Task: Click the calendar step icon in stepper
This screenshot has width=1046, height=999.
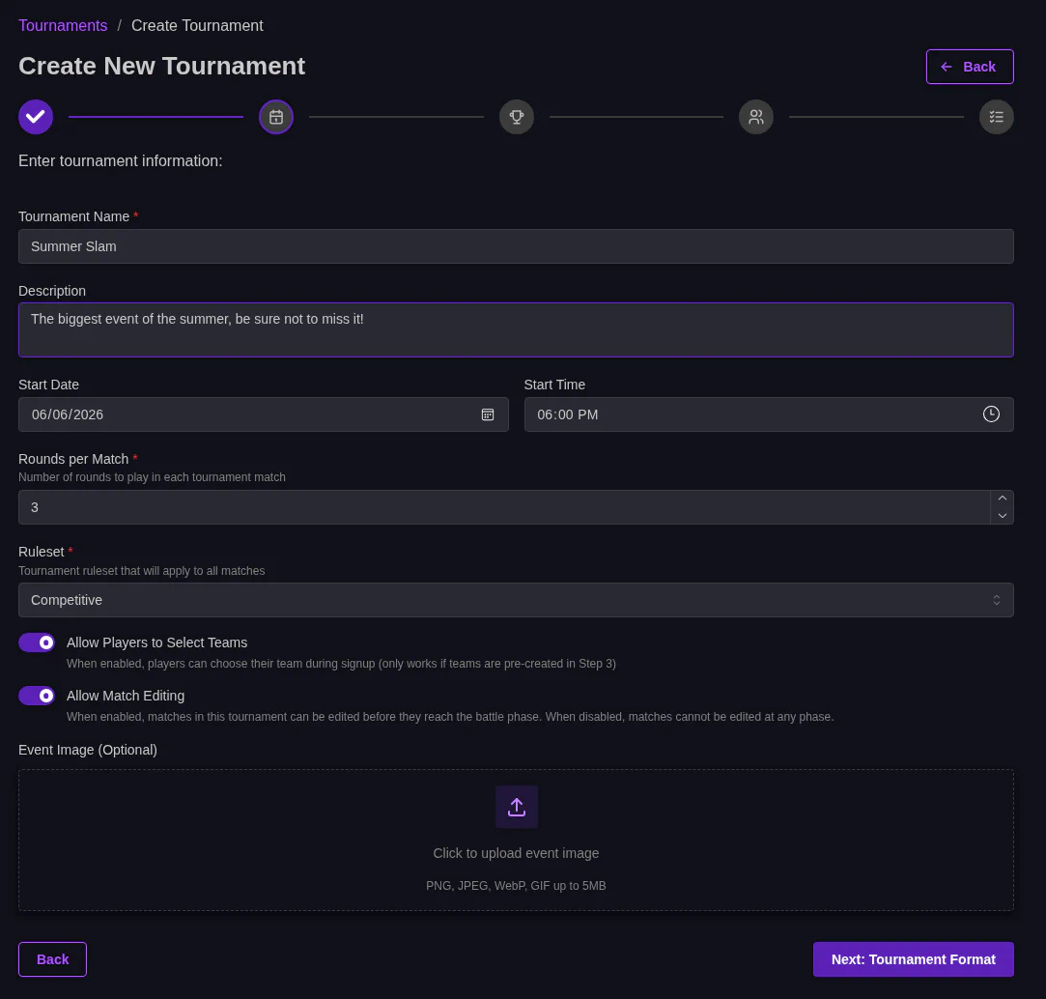Action: tap(276, 117)
